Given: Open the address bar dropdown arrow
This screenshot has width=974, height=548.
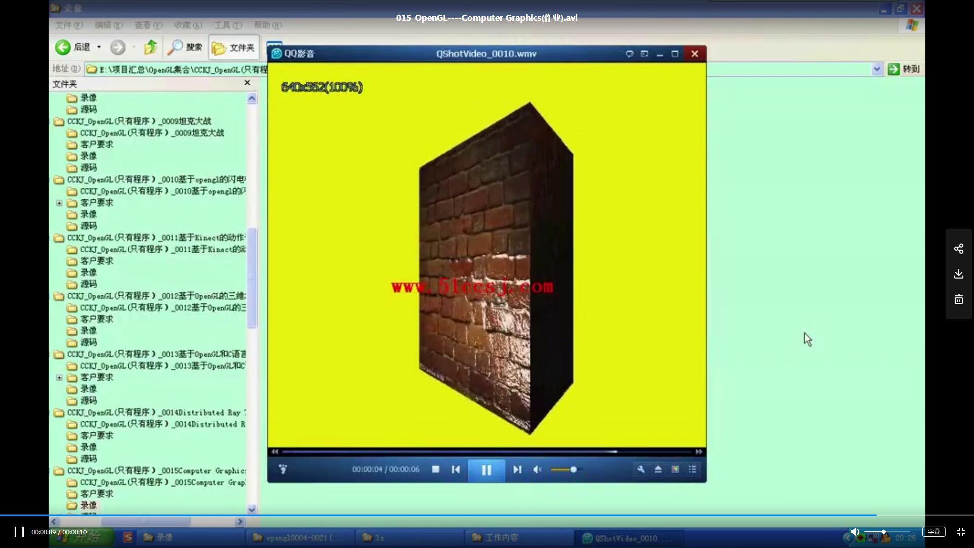Looking at the screenshot, I should coord(877,69).
